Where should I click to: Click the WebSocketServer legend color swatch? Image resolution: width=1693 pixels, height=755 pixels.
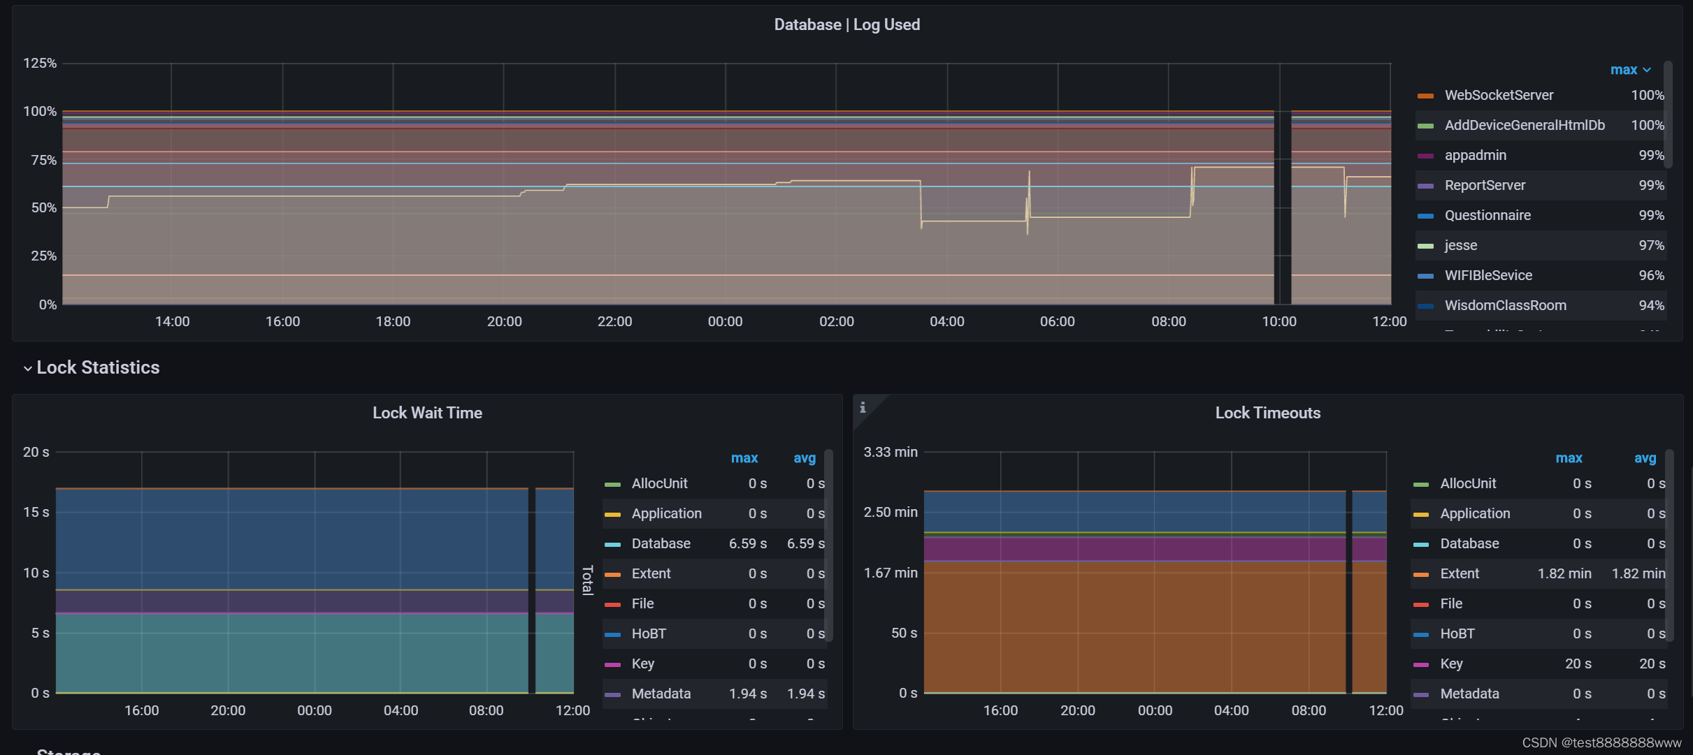coord(1425,96)
